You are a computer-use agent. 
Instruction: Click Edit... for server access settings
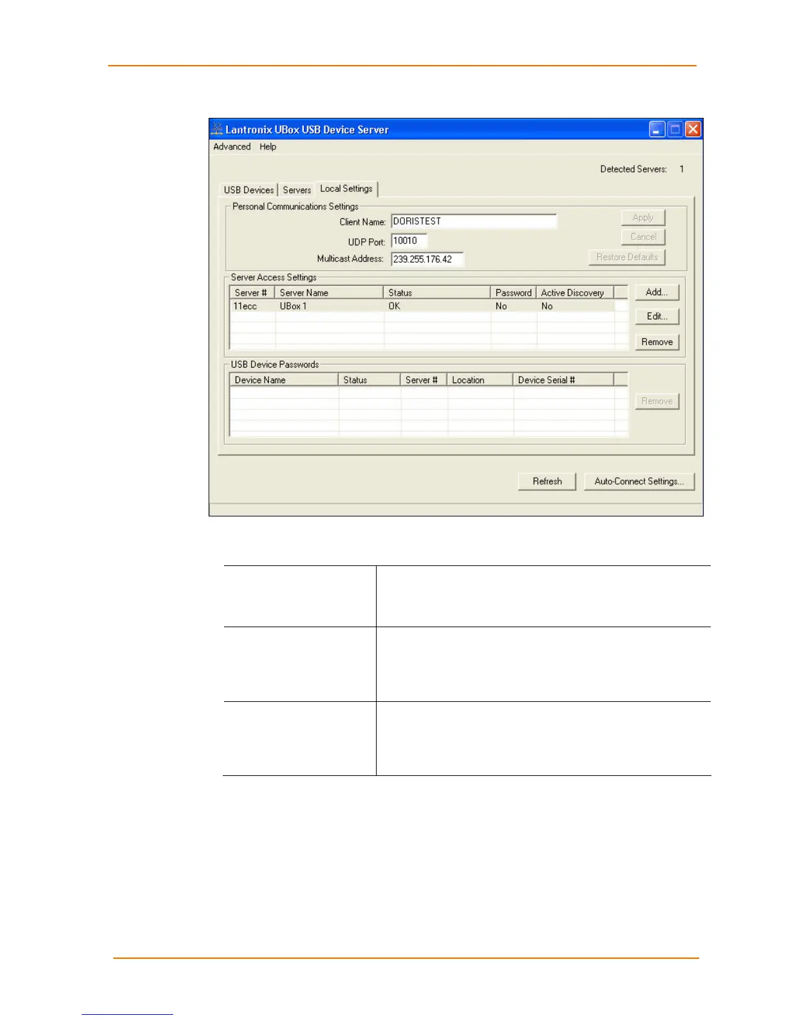(x=657, y=316)
